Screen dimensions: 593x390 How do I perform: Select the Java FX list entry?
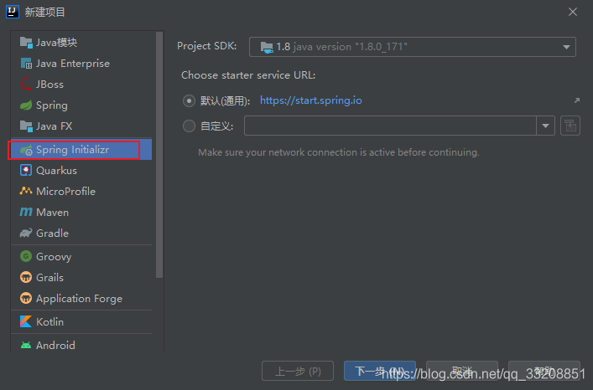81,126
